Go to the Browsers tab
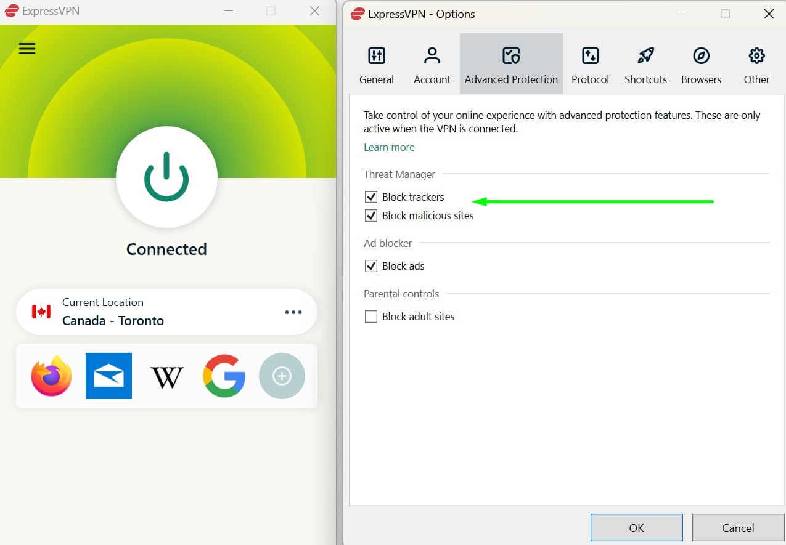 coord(701,65)
